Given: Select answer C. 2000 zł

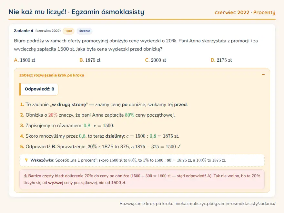Looking at the screenshot, I should tap(156, 60).
